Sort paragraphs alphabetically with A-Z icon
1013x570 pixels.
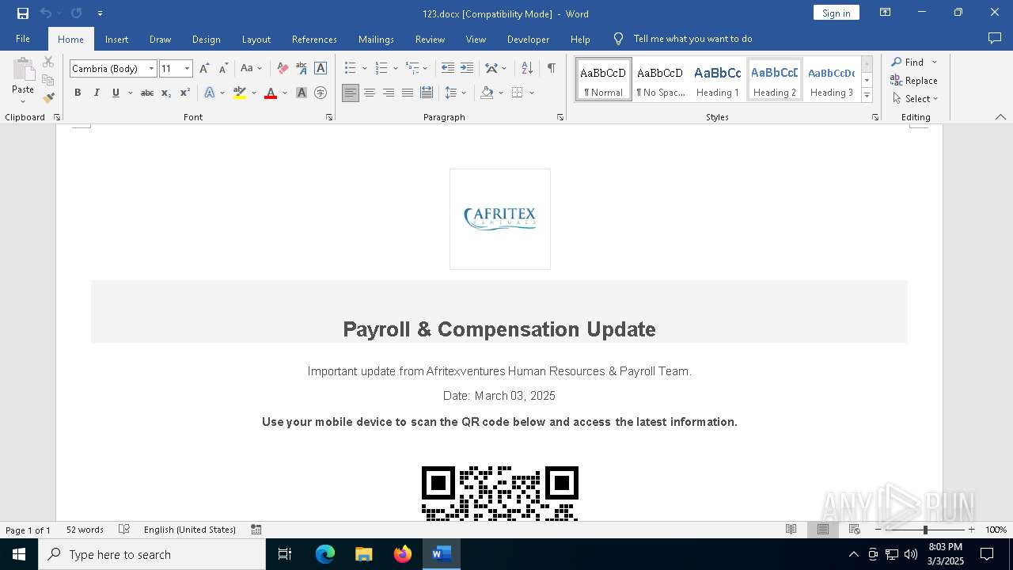click(x=527, y=68)
